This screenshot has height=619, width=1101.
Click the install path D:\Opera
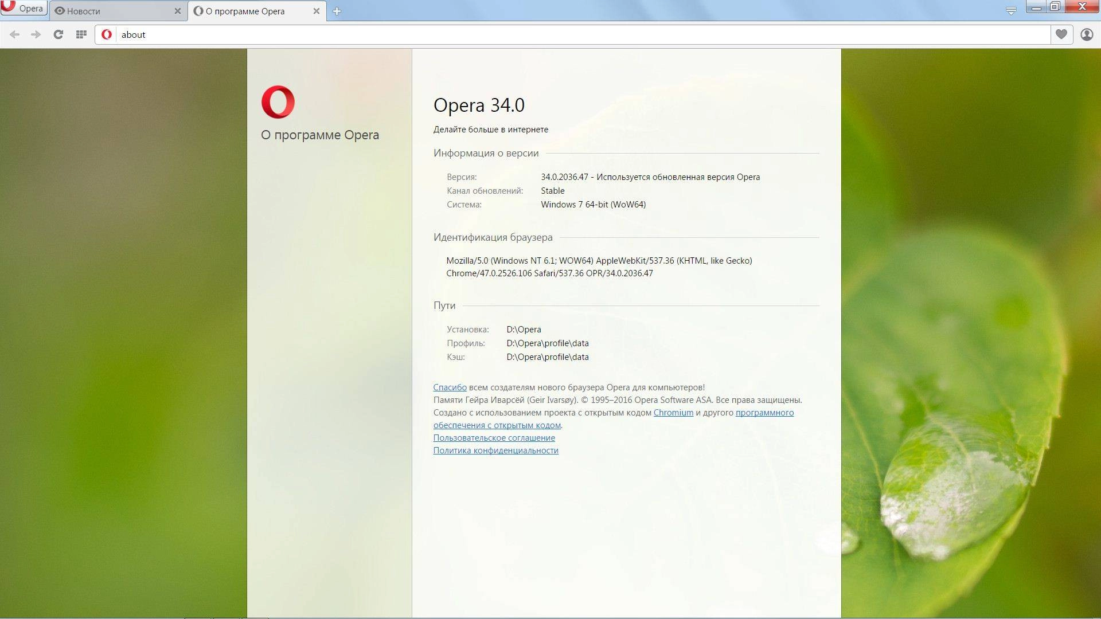coord(524,330)
